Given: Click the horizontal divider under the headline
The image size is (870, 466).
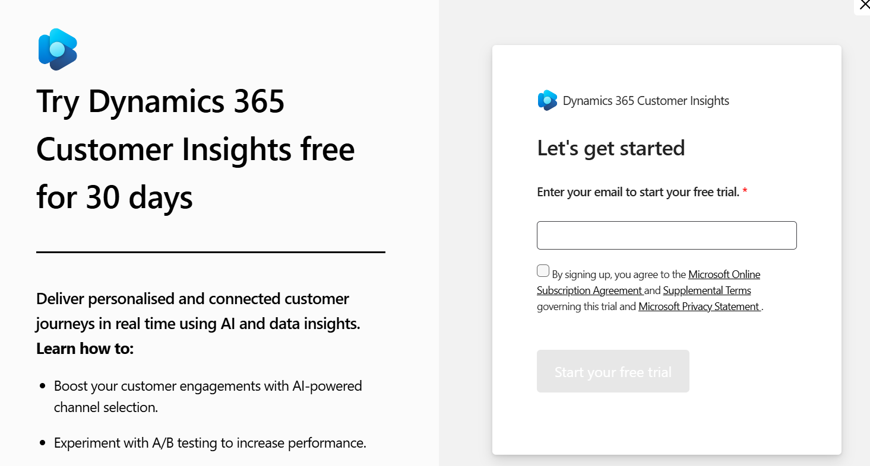Looking at the screenshot, I should coord(211,252).
